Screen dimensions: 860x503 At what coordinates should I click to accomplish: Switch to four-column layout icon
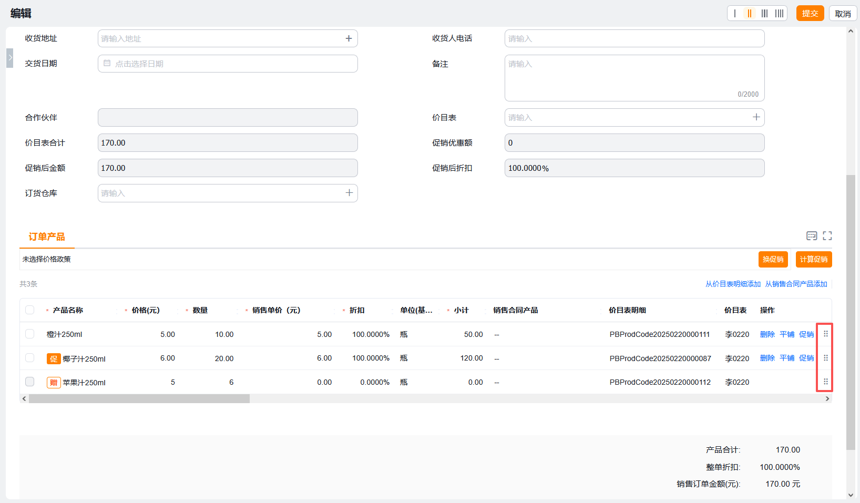point(779,14)
